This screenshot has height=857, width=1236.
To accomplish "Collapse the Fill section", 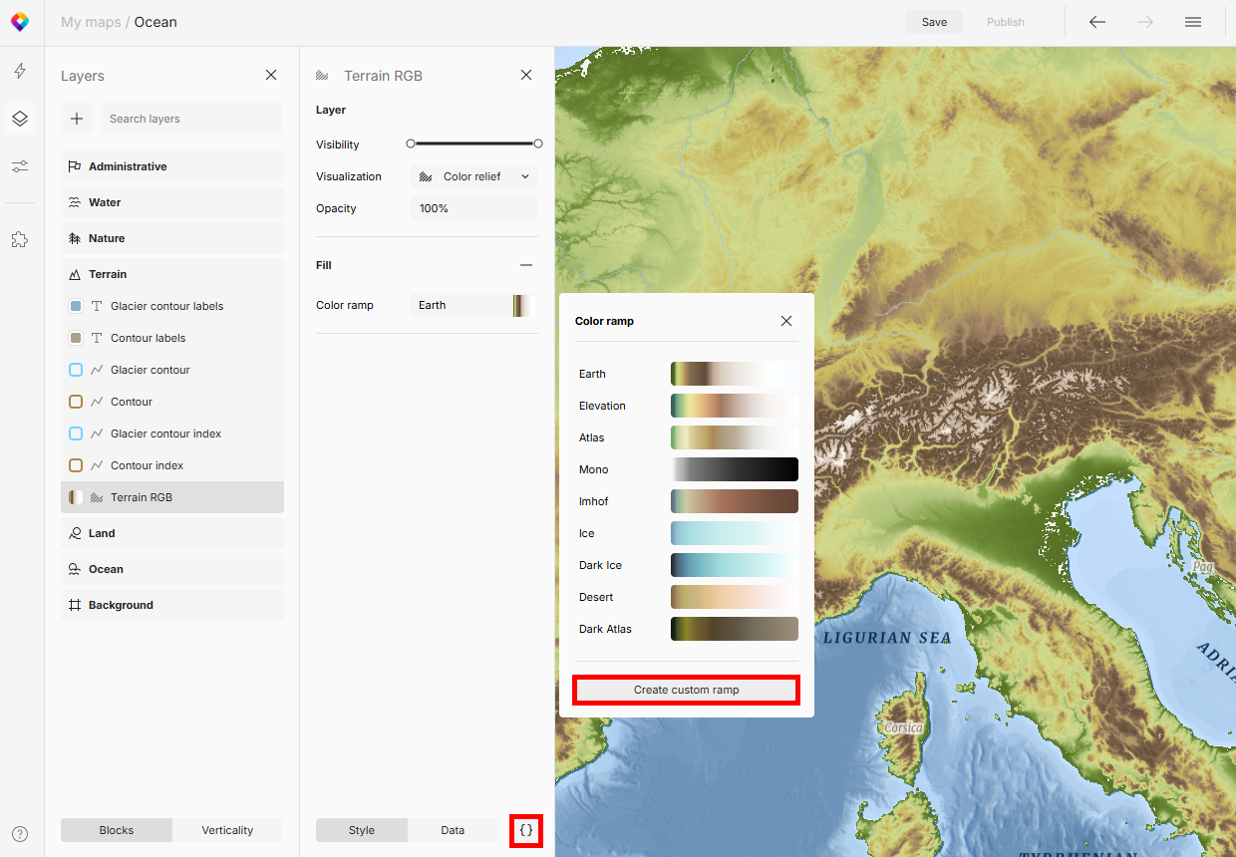I will point(526,265).
